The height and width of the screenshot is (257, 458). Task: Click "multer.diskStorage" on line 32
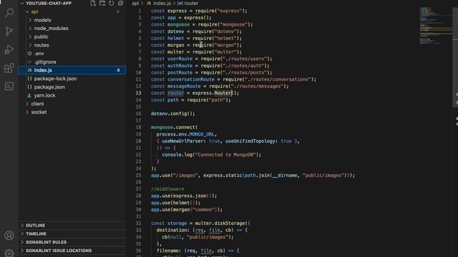click(x=220, y=223)
